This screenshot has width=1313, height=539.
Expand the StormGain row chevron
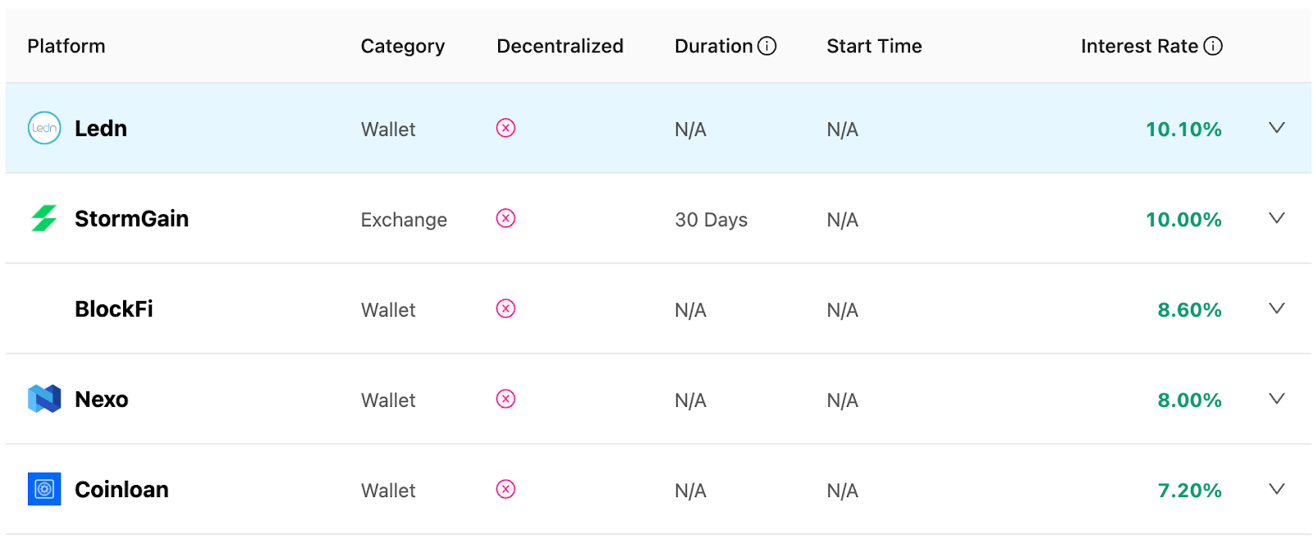[x=1277, y=218]
